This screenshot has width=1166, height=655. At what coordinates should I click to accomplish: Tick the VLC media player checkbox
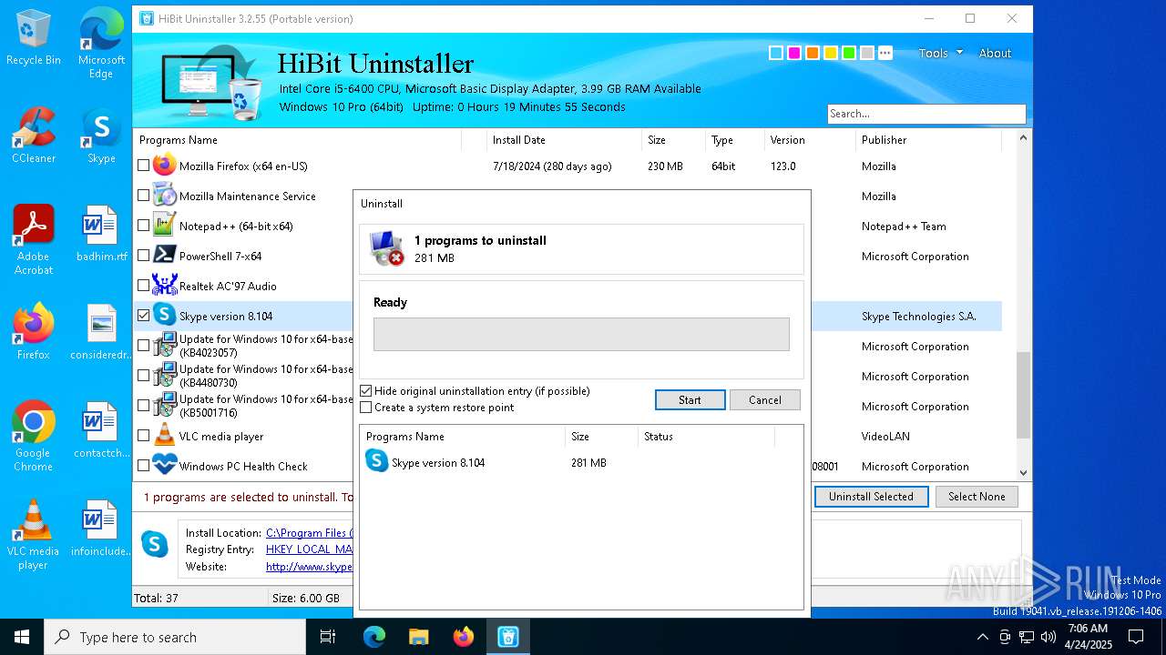[143, 436]
